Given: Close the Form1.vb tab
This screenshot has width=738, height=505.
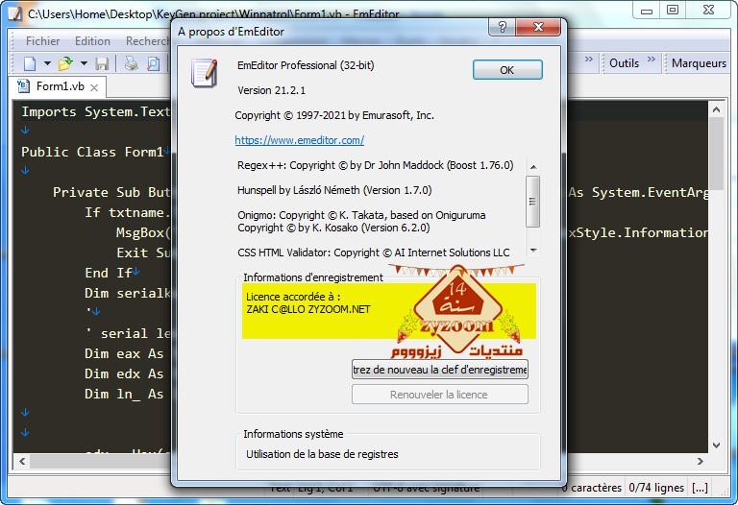Looking at the screenshot, I should point(94,87).
